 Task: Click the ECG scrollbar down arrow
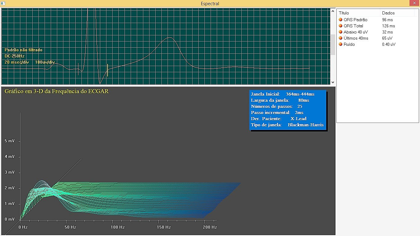(x=333, y=82)
